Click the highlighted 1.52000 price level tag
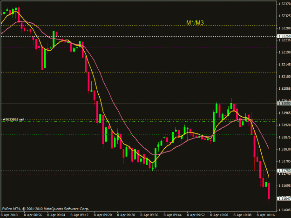 pyautogui.click(x=284, y=104)
